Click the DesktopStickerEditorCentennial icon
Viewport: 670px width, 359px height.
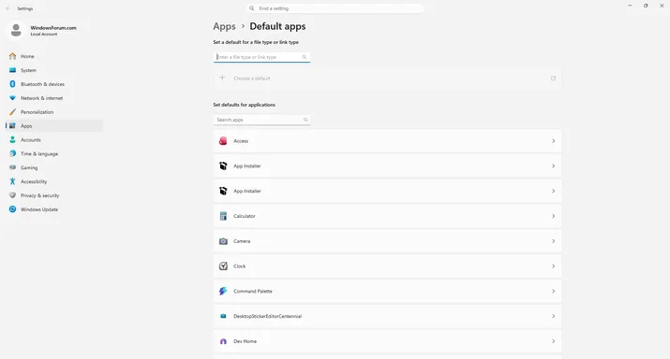tap(223, 316)
